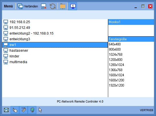
Task: Click the green screen-transfer monitor icon
Action: 32,110
